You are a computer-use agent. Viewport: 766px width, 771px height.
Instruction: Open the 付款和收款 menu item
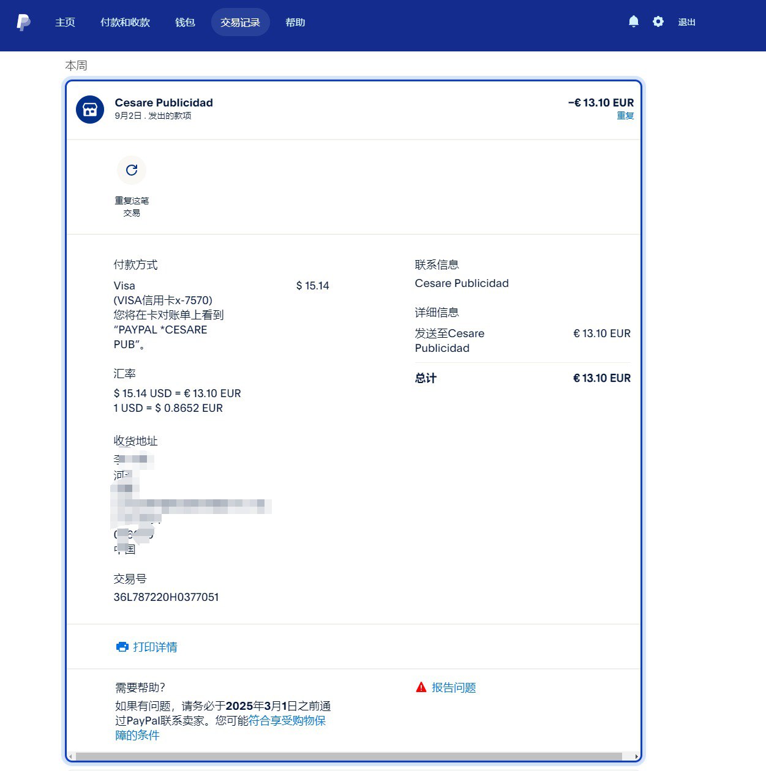point(125,23)
